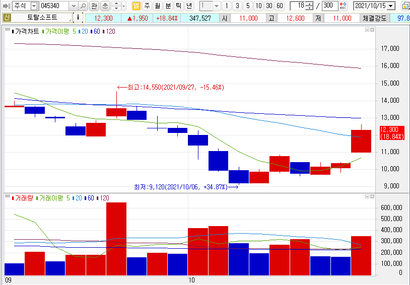The height and width of the screenshot is (285, 410).
Task: Select the 10 interval button
Action: coord(258,6)
